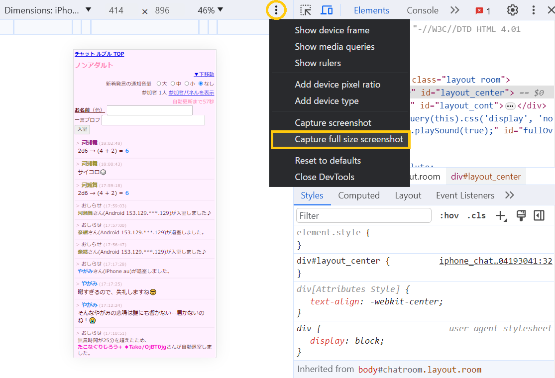Viewport: 555px width, 378px height.
Task: Choose Capture full size screenshot
Action: (x=348, y=139)
